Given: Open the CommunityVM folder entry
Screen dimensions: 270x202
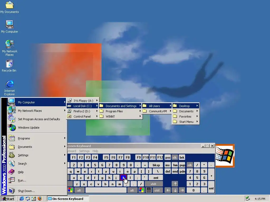Looking at the screenshot, I should [x=157, y=111].
